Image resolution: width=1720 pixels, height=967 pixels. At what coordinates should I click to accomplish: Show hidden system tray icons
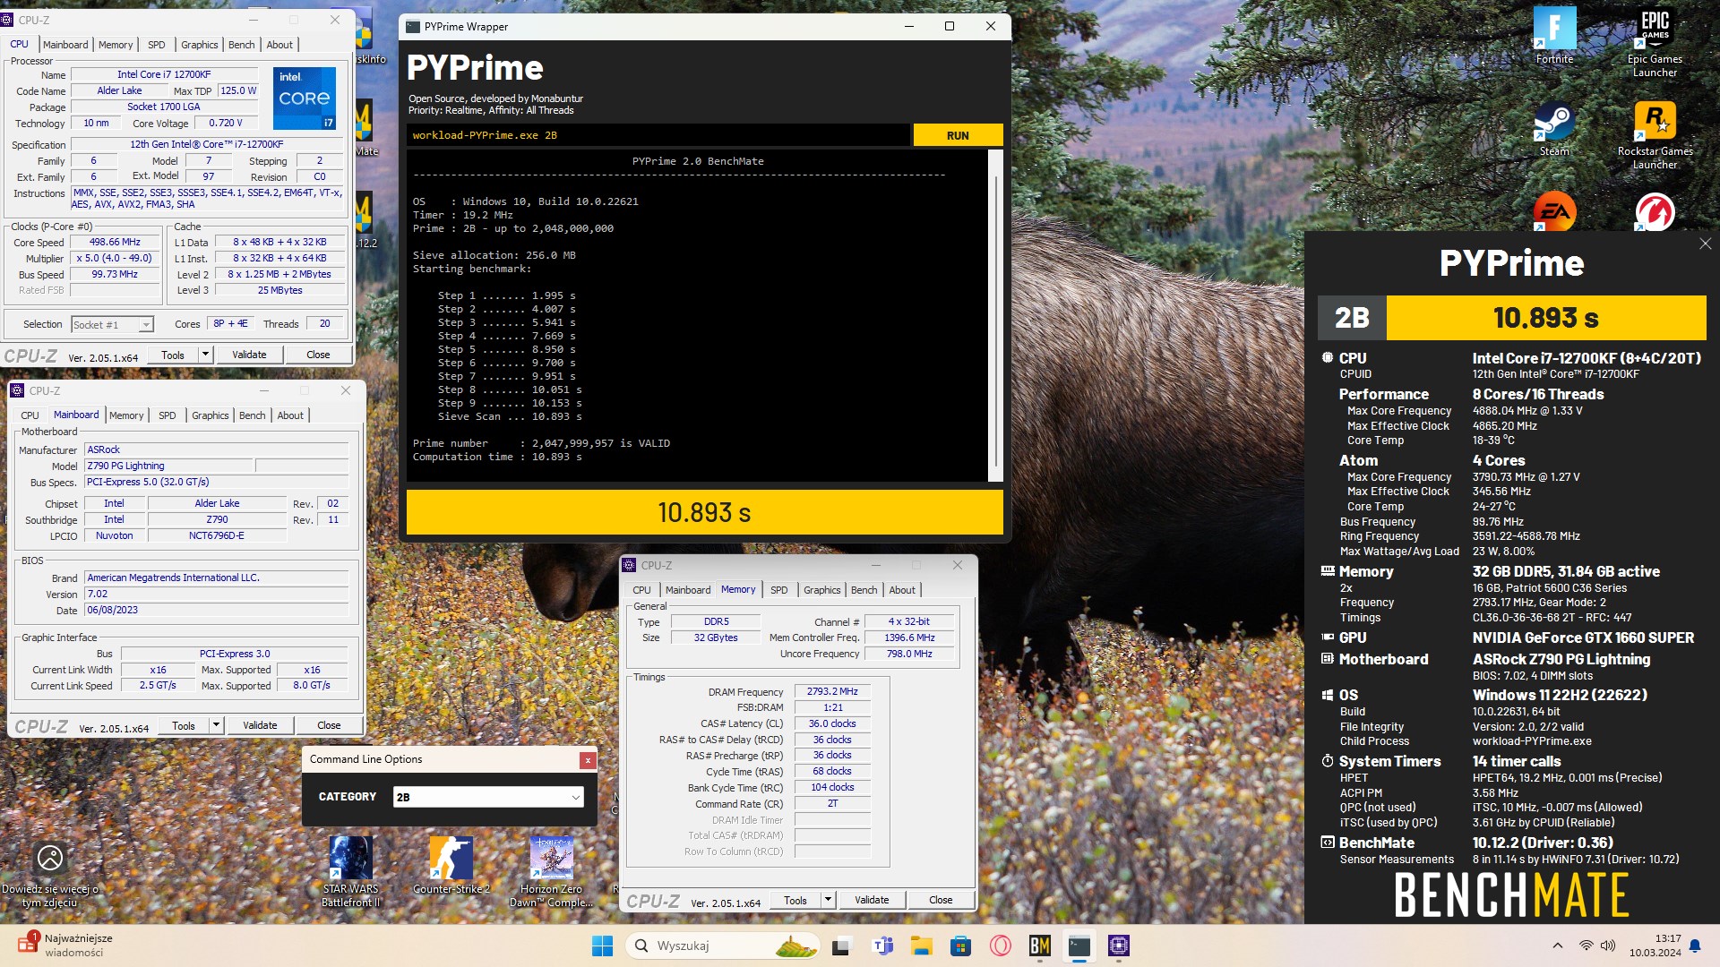point(1557,946)
